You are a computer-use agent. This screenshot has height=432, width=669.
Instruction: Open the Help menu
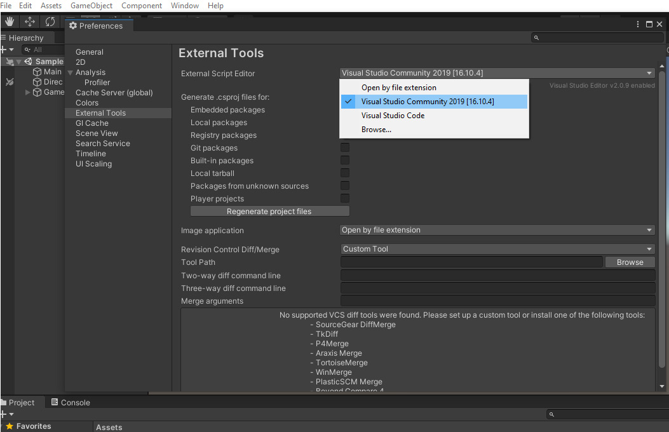215,6
